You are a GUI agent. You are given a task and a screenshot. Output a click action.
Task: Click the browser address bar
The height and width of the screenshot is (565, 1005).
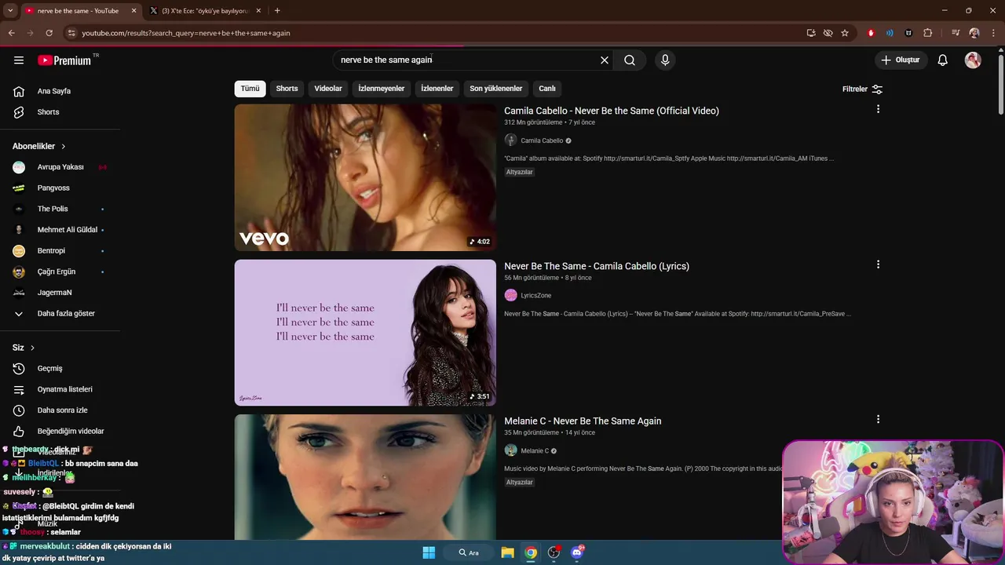click(x=440, y=33)
